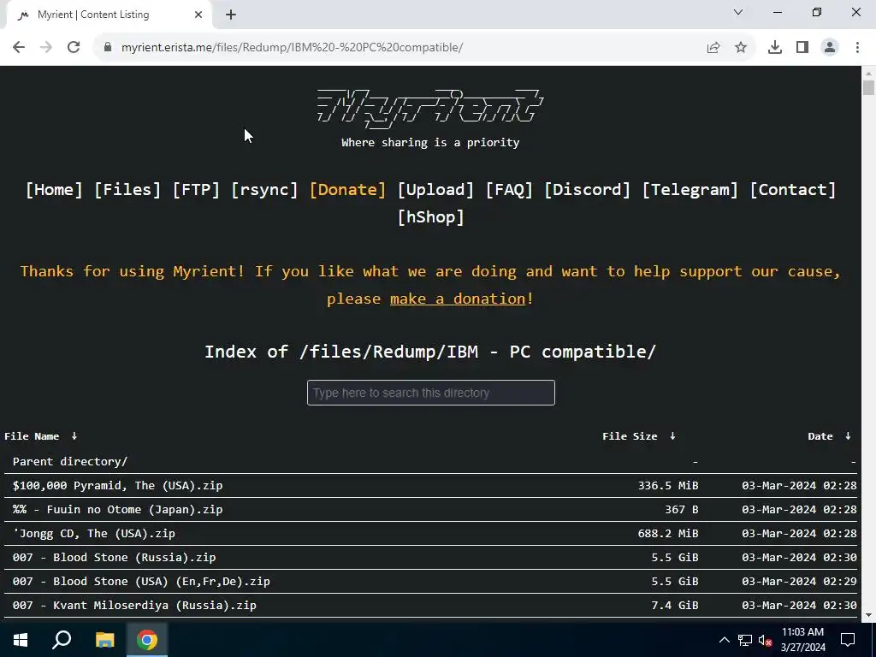Follow the 'make a donation' link
The image size is (876, 657).
[458, 299]
